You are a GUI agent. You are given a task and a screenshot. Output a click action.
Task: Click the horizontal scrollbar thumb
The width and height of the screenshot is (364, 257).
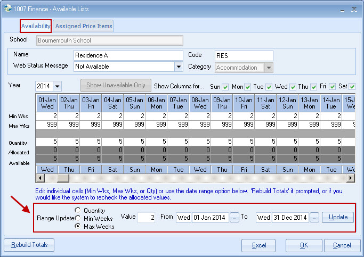click(63, 179)
